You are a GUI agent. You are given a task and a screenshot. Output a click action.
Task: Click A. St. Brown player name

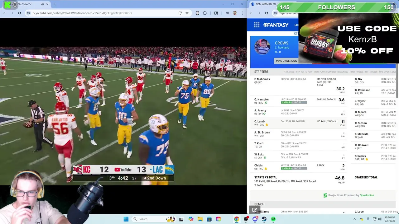point(262,132)
